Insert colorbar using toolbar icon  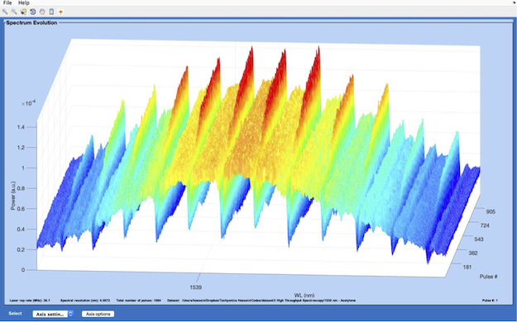[51, 12]
